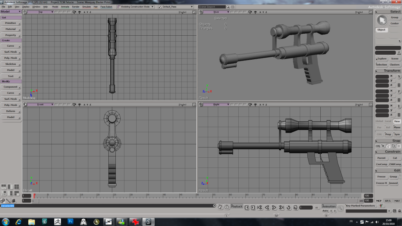Click the Primitive button
The width and height of the screenshot is (402, 226).
pos(11,23)
